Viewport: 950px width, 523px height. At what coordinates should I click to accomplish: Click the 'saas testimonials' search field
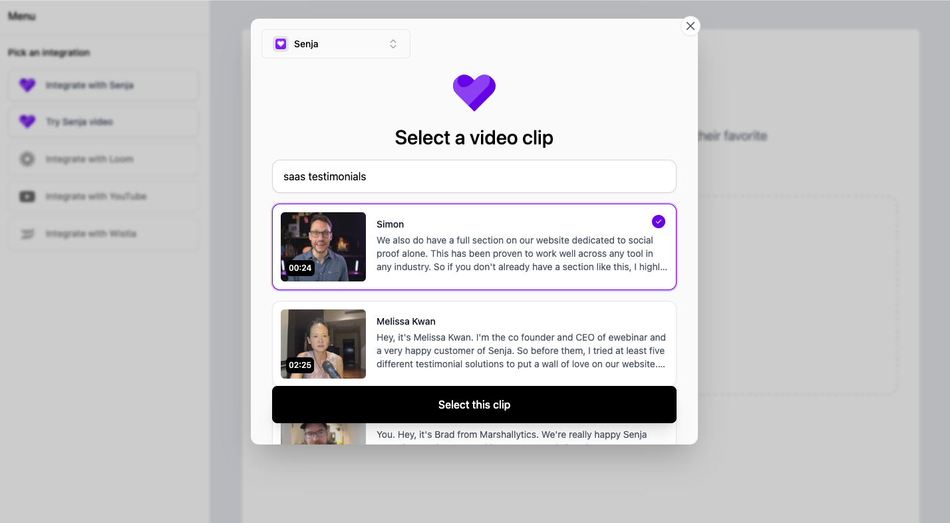coord(474,176)
